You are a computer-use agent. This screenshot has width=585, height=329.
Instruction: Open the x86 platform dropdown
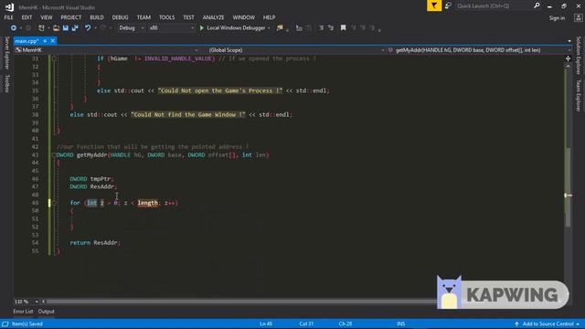(171, 28)
